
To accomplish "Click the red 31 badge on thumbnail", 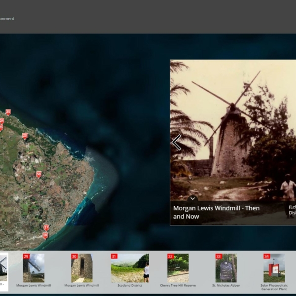I will (x=114, y=257).
